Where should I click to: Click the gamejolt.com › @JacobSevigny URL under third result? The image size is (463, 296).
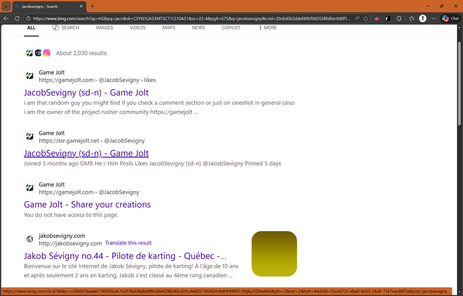[x=89, y=192]
